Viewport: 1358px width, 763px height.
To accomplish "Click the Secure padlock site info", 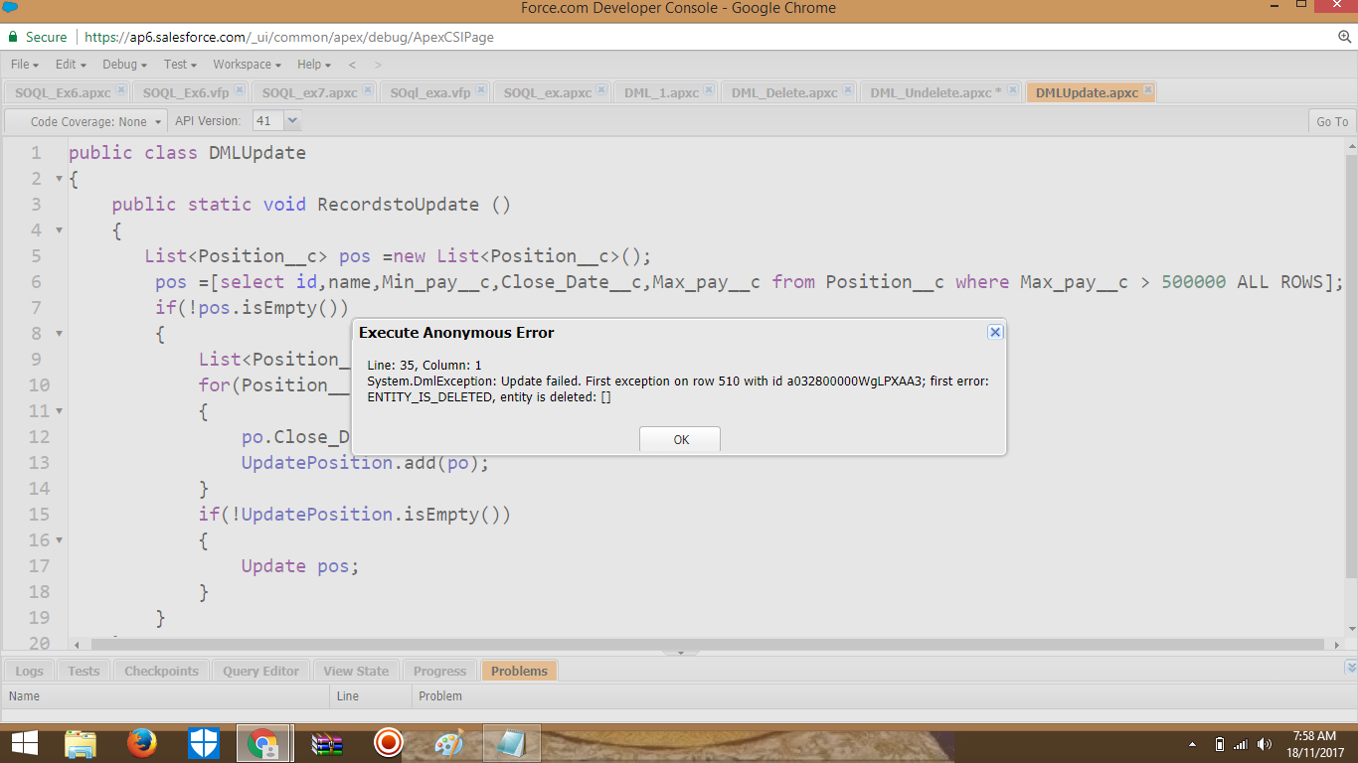I will pos(38,37).
